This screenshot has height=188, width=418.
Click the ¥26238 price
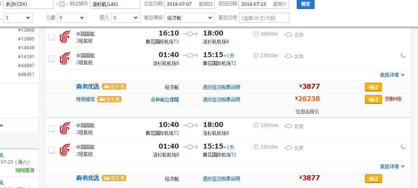(307, 99)
